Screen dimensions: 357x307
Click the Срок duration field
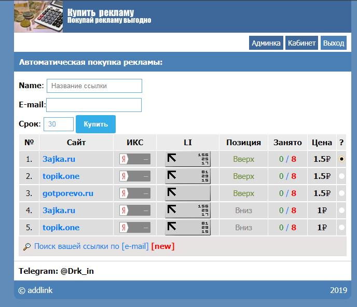point(59,124)
